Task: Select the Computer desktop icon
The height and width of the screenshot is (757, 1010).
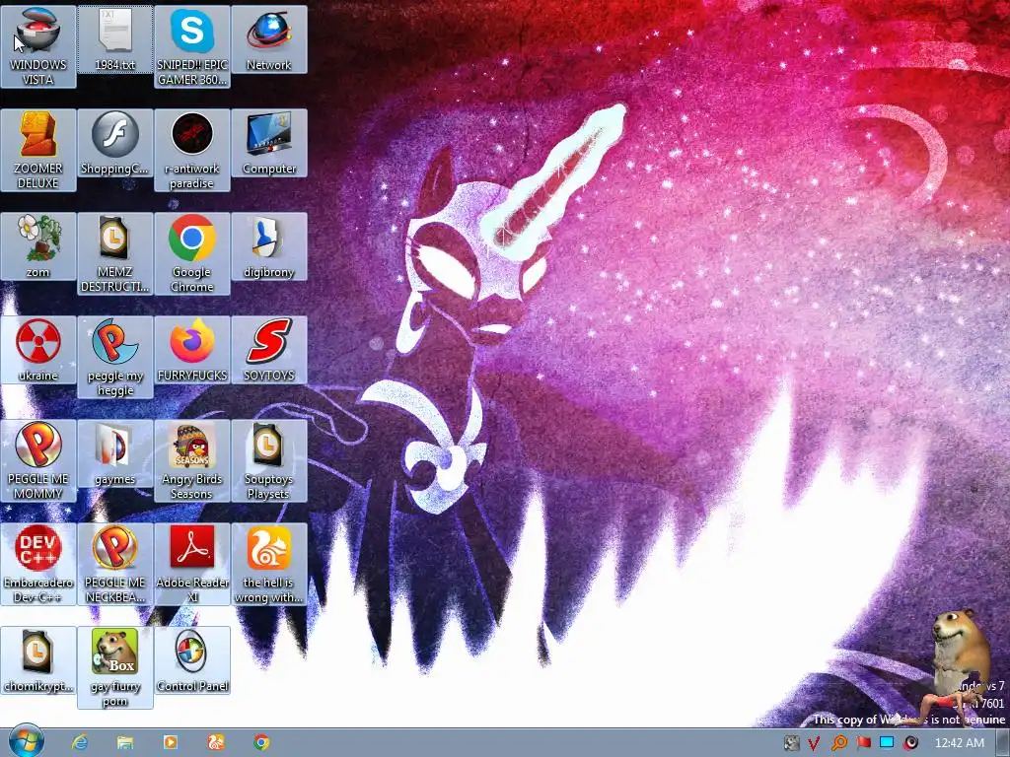Action: 268,143
